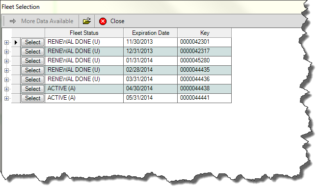Click key cell 0000044438

(204, 89)
